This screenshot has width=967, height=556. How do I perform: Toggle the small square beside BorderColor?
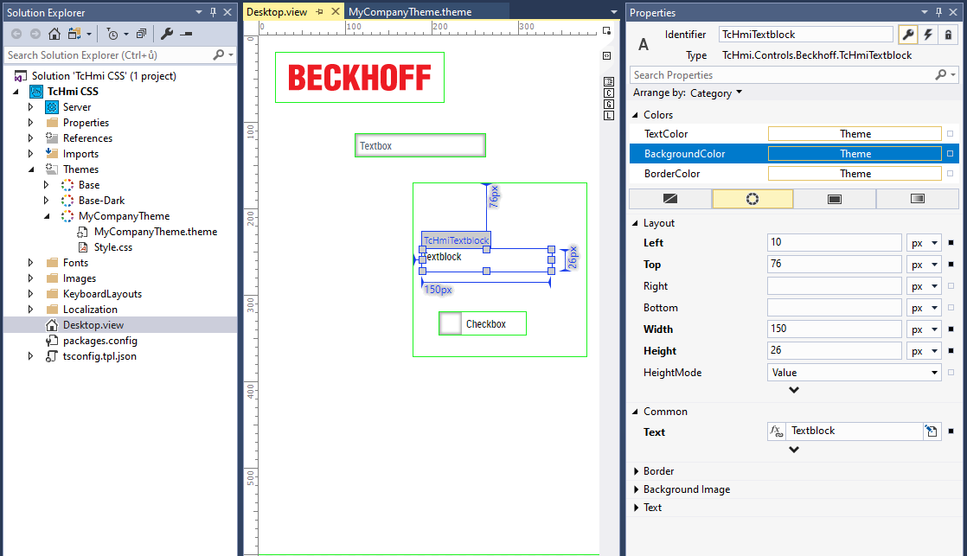coord(951,174)
